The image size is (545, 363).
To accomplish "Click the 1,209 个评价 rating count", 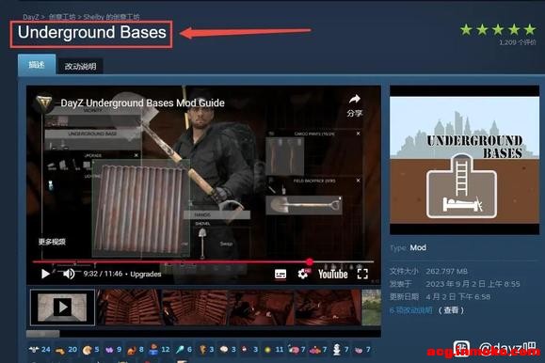I will click(x=518, y=42).
